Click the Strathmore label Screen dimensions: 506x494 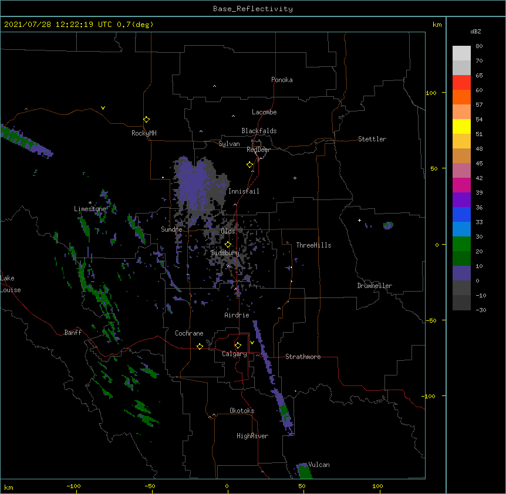pos(303,357)
